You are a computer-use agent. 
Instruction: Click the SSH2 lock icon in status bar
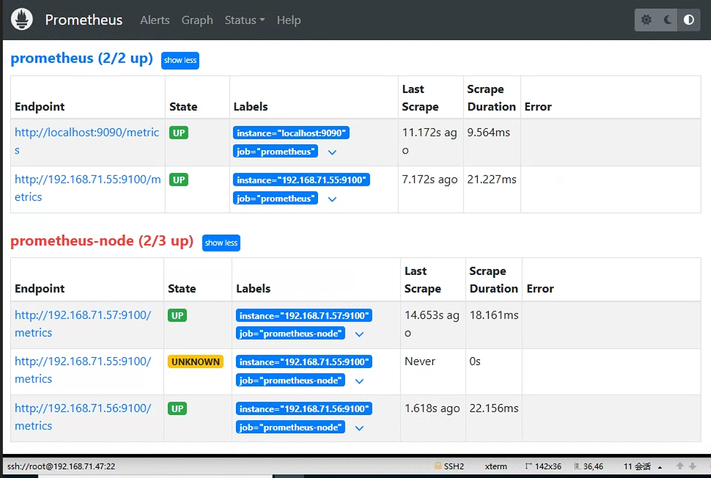click(x=438, y=467)
